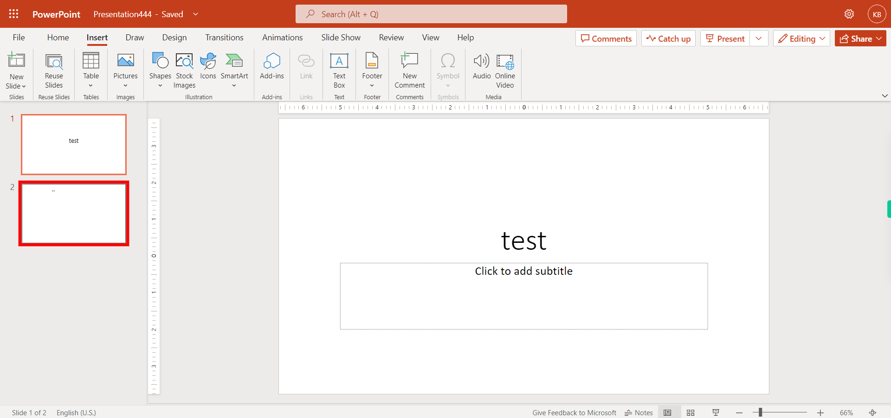891x418 pixels.
Task: Expand the SmartArt dropdown arrow
Action: pyautogui.click(x=234, y=86)
